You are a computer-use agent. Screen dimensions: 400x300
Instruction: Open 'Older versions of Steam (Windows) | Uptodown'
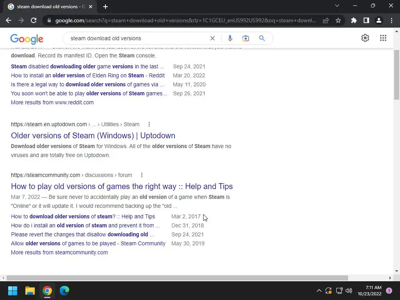pyautogui.click(x=93, y=136)
